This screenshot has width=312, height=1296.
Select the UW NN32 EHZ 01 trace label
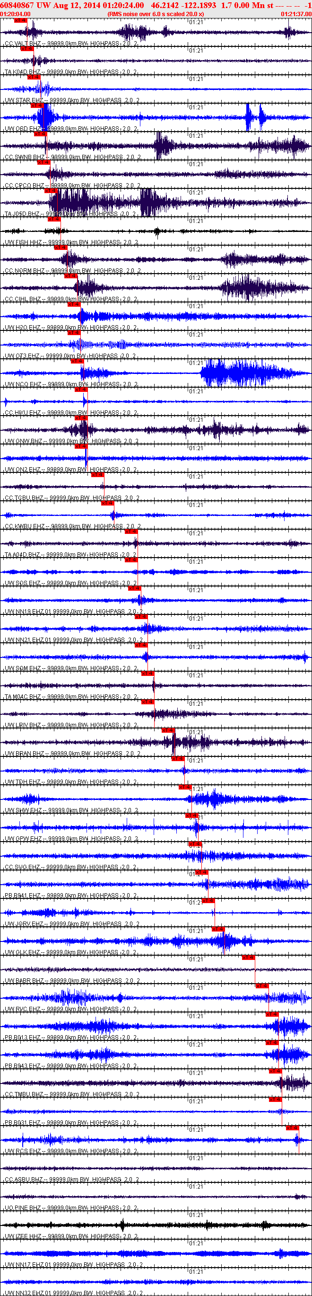point(74,1294)
